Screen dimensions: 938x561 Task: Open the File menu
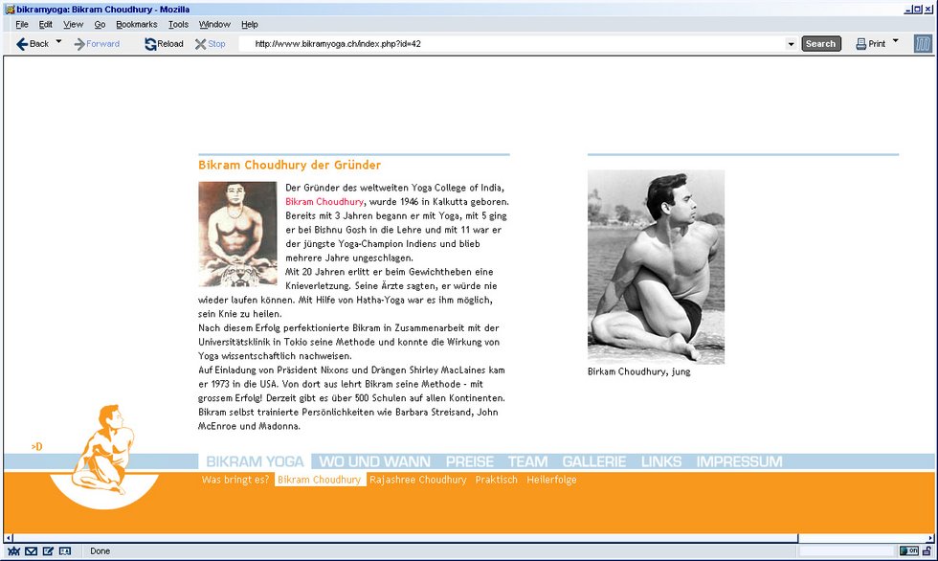coord(22,25)
